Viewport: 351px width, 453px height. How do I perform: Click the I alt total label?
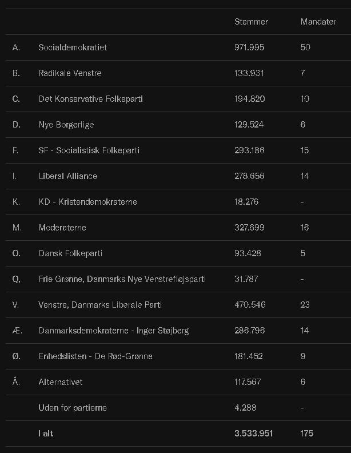point(46,434)
